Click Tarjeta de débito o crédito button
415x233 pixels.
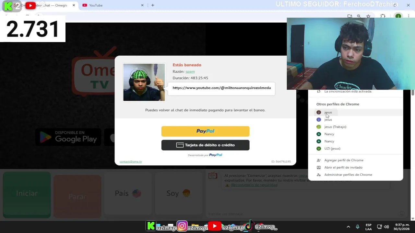pos(206,145)
